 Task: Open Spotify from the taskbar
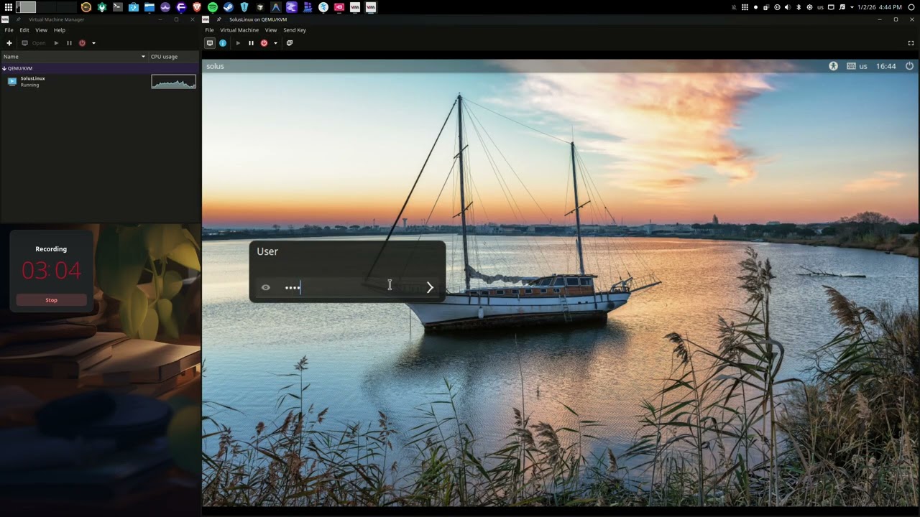213,7
